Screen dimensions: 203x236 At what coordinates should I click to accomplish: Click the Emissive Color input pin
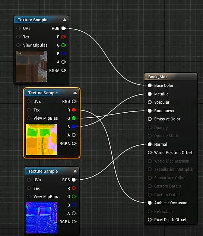[150, 119]
